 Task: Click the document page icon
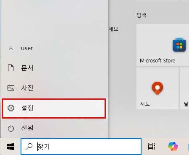(11, 68)
